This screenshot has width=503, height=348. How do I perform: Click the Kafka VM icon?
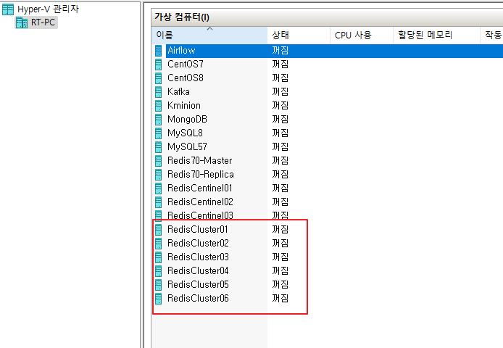pos(158,92)
